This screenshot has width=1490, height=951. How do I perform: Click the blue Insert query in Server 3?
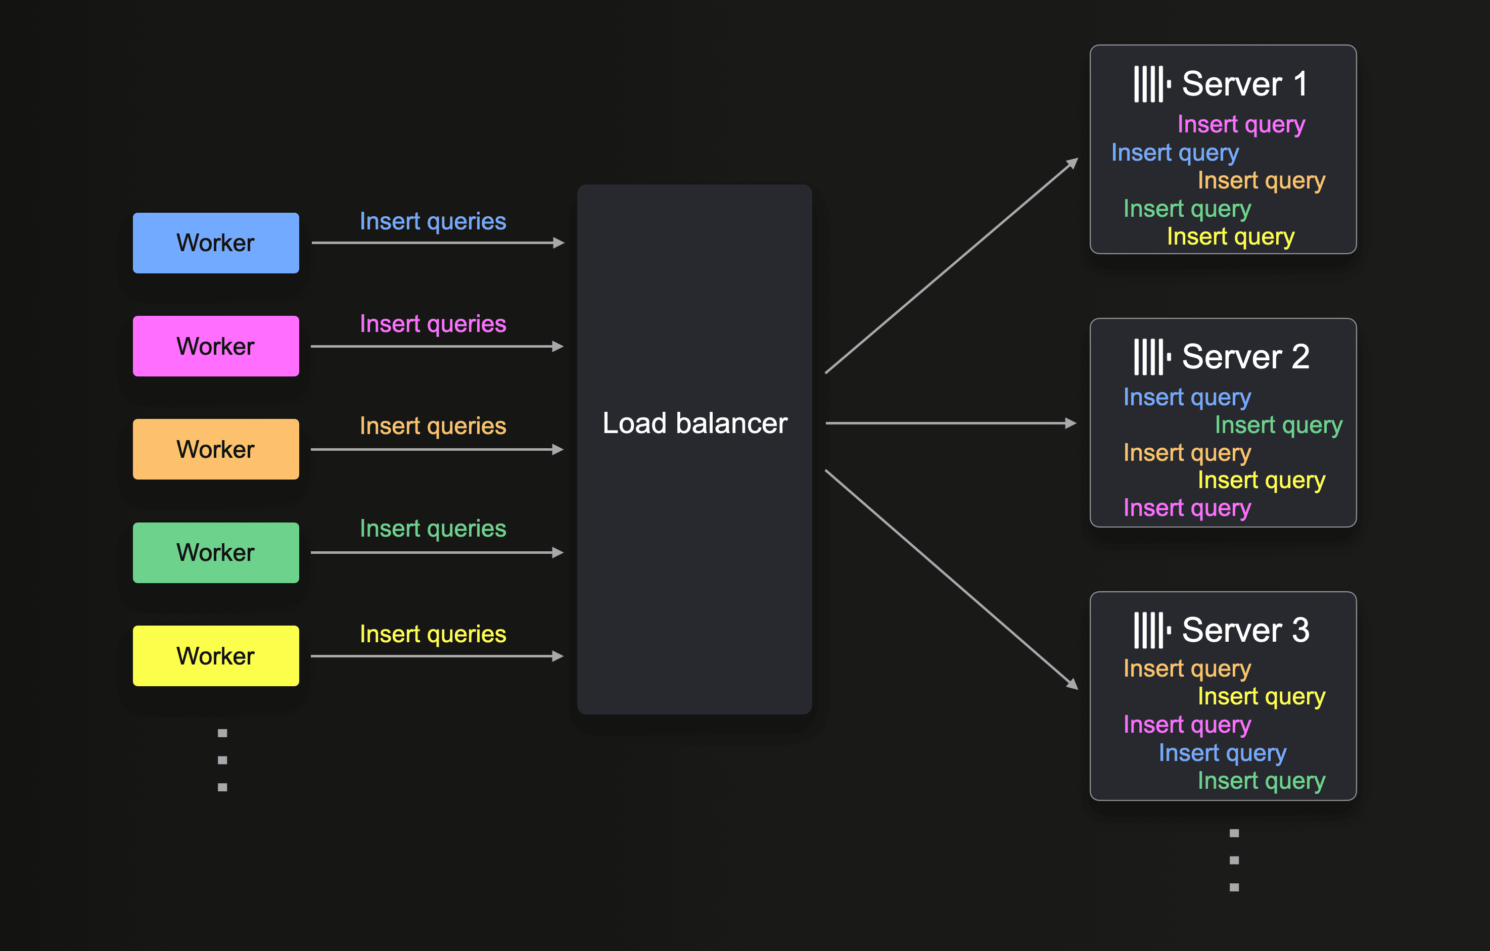1222,753
